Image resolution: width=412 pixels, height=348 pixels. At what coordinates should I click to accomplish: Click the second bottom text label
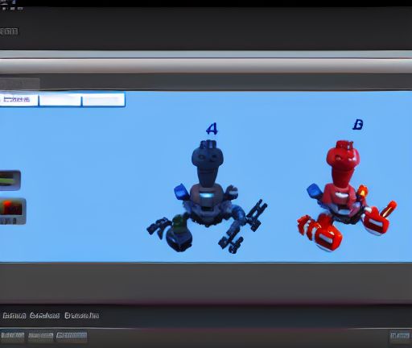tap(45, 316)
